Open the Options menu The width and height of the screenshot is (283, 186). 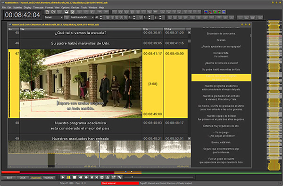click(x=66, y=8)
